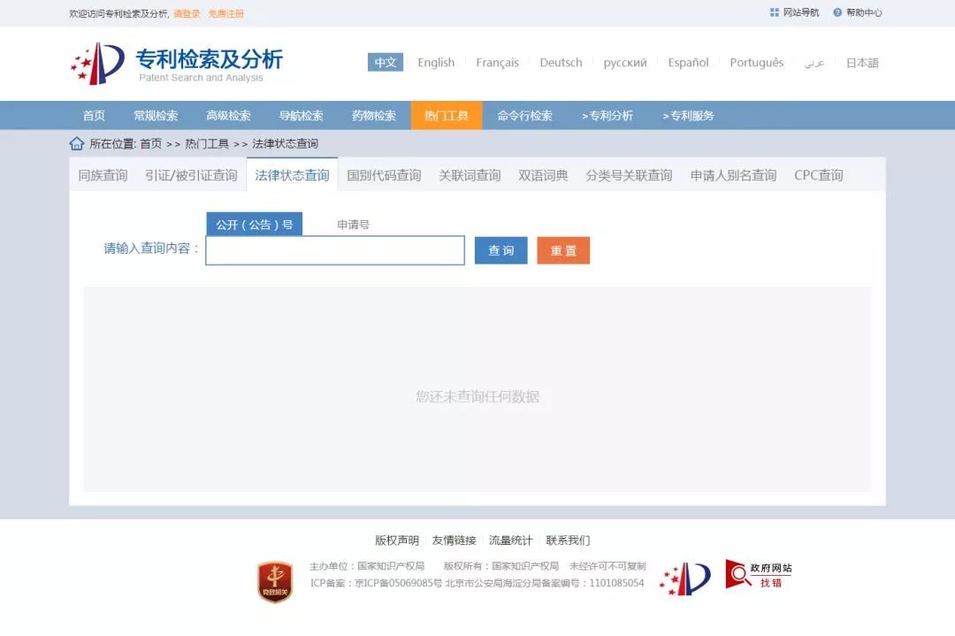The height and width of the screenshot is (636, 955).
Task: Switch to the 申请号 search mode
Action: [353, 225]
